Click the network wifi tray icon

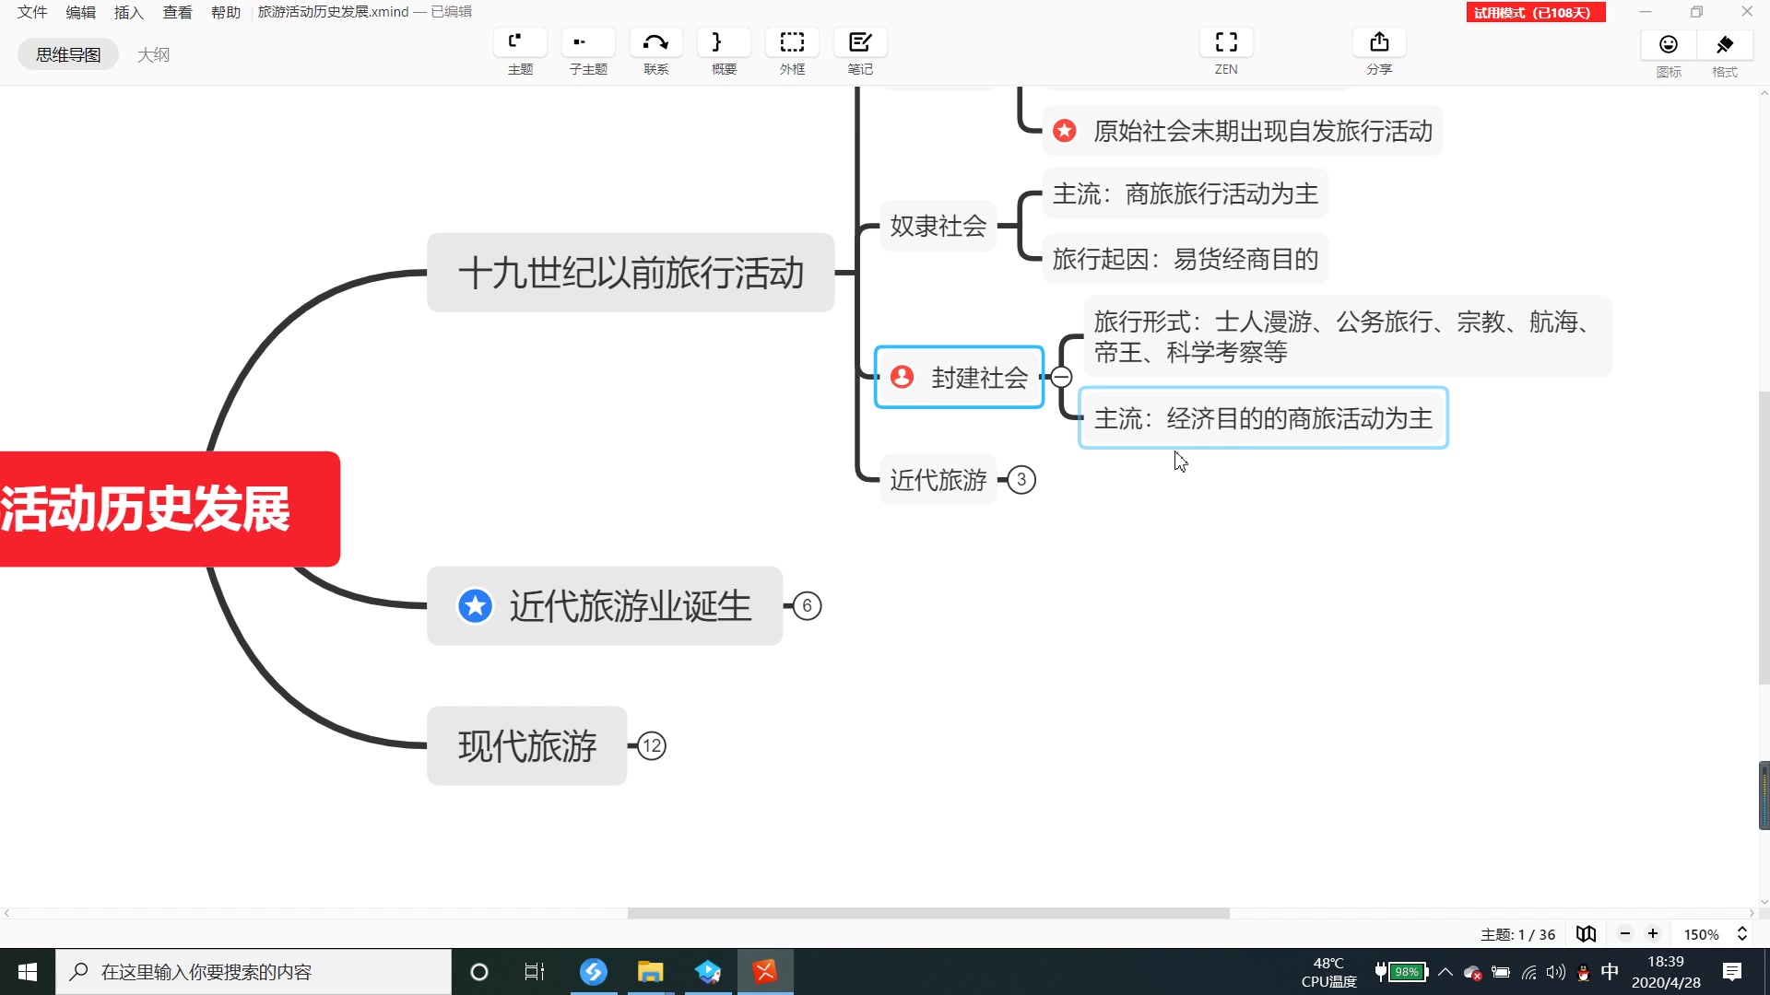pyautogui.click(x=1529, y=972)
